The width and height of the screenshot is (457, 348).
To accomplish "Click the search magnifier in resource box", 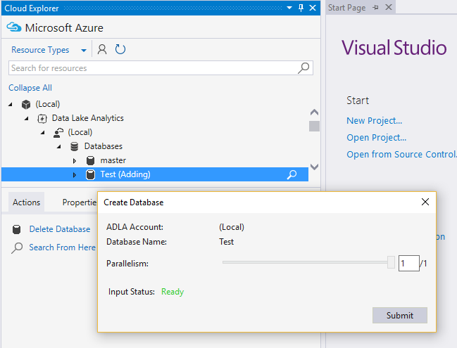I will tap(303, 68).
